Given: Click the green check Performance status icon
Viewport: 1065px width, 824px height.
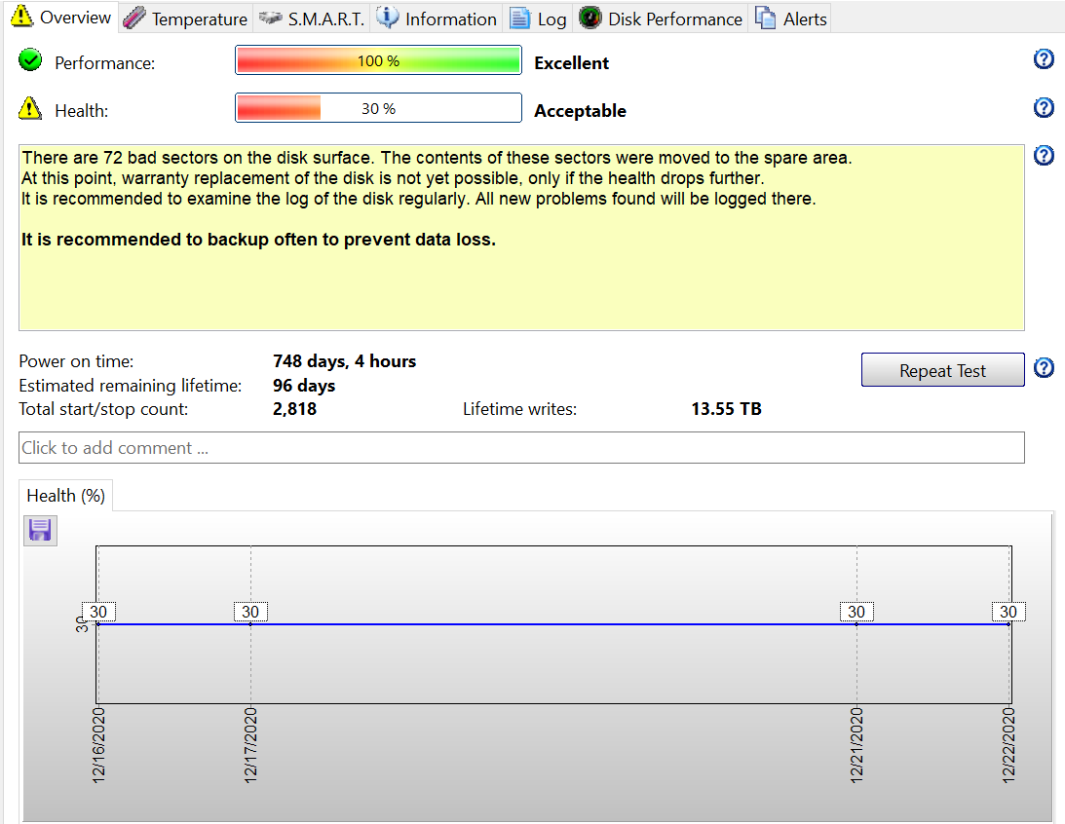Looking at the screenshot, I should [x=30, y=60].
